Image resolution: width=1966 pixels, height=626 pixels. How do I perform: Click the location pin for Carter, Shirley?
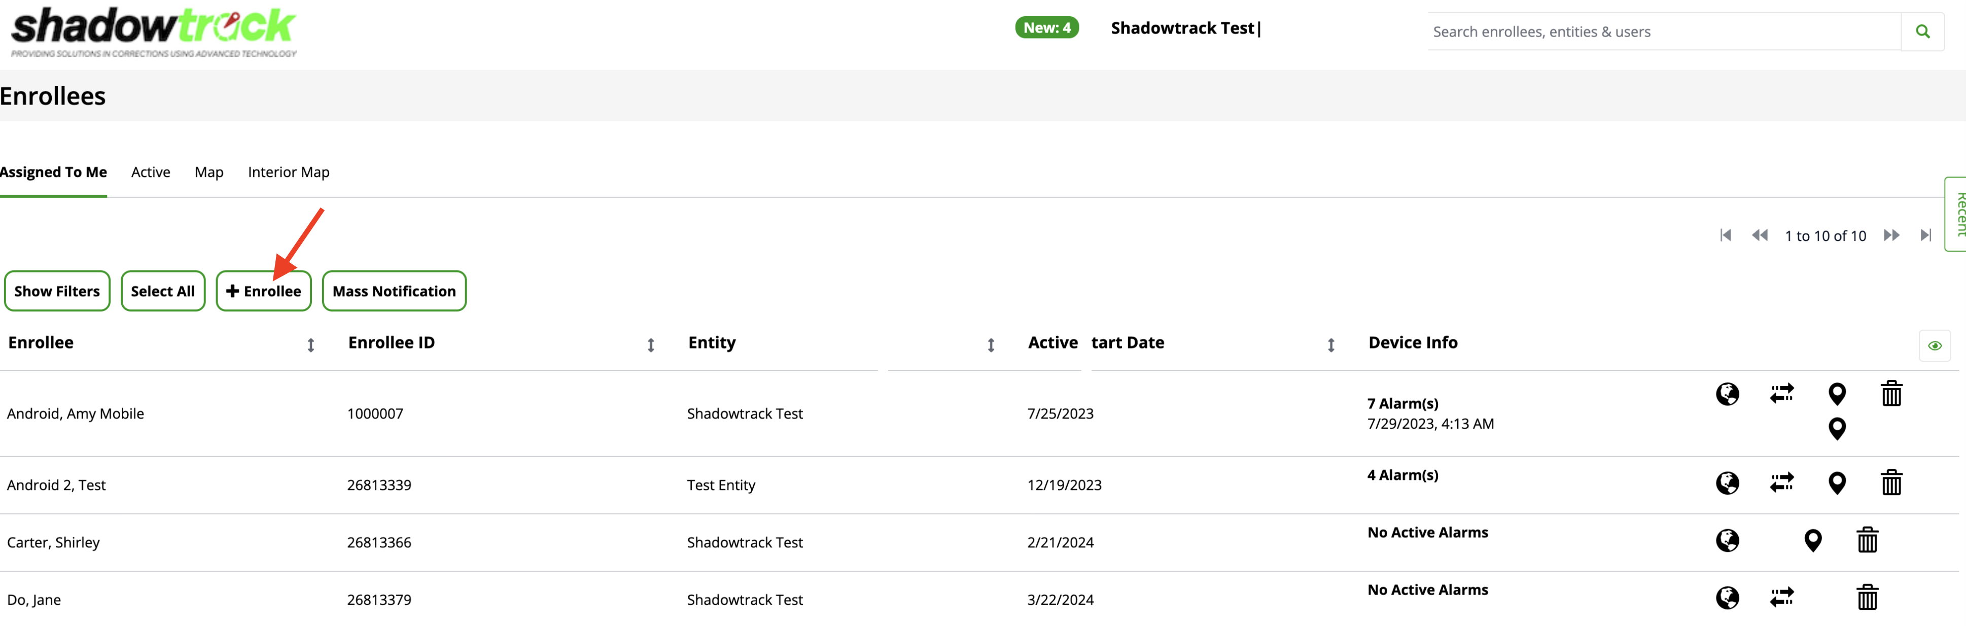tap(1813, 540)
